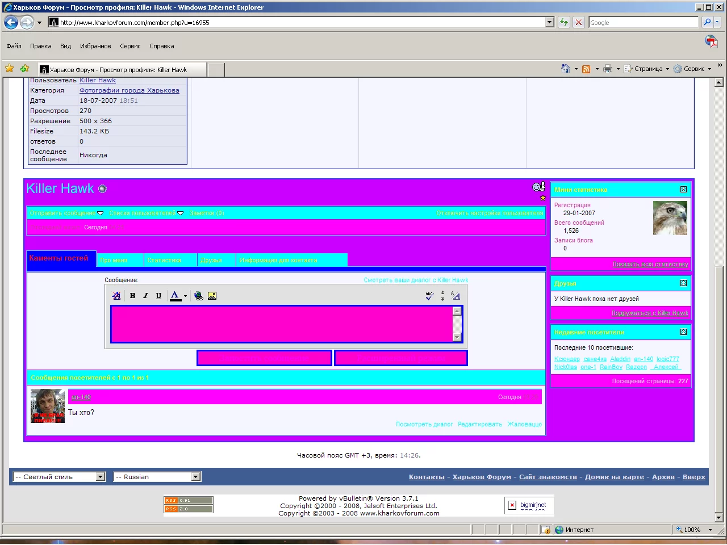This screenshot has width=727, height=545.
Task: Toggle Italic formatting in message editor
Action: point(145,296)
